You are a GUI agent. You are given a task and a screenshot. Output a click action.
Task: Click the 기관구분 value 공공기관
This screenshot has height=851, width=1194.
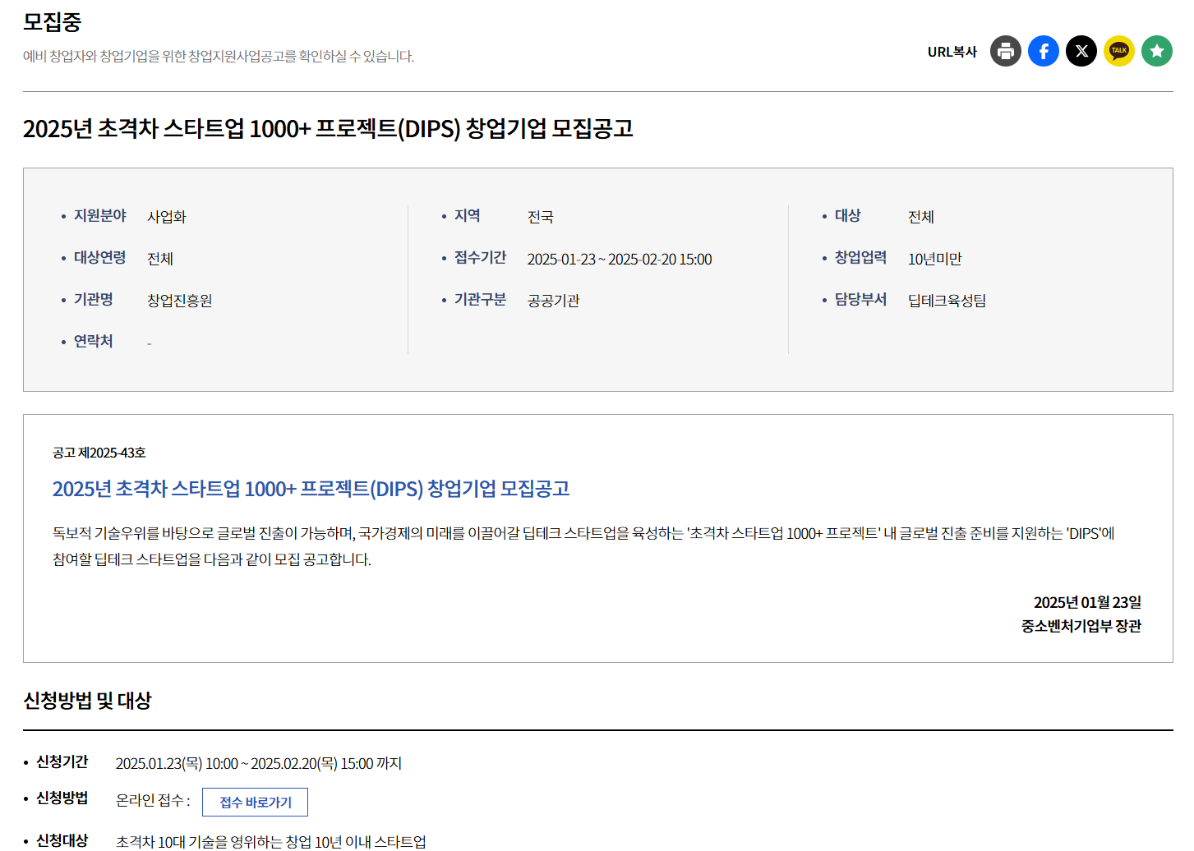pos(554,301)
